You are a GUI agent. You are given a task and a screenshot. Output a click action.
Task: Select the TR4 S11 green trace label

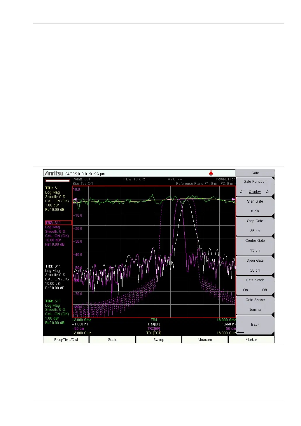(x=53, y=301)
